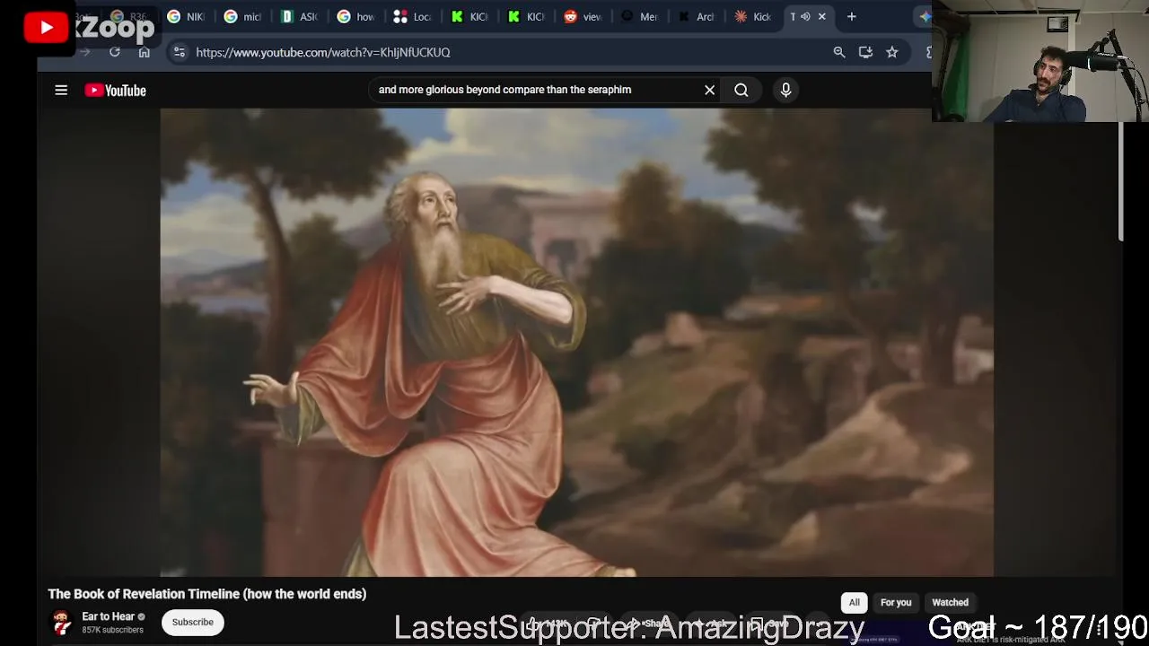Open a new browser tab
This screenshot has width=1149, height=646.
pos(852,16)
